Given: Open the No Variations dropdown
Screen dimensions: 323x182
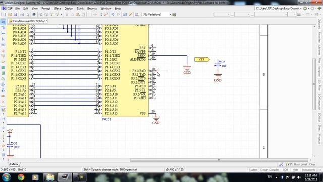Looking at the screenshot, I should (170, 15).
